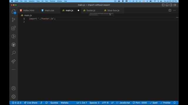Toggle the Spell checker status item

tap(154, 103)
